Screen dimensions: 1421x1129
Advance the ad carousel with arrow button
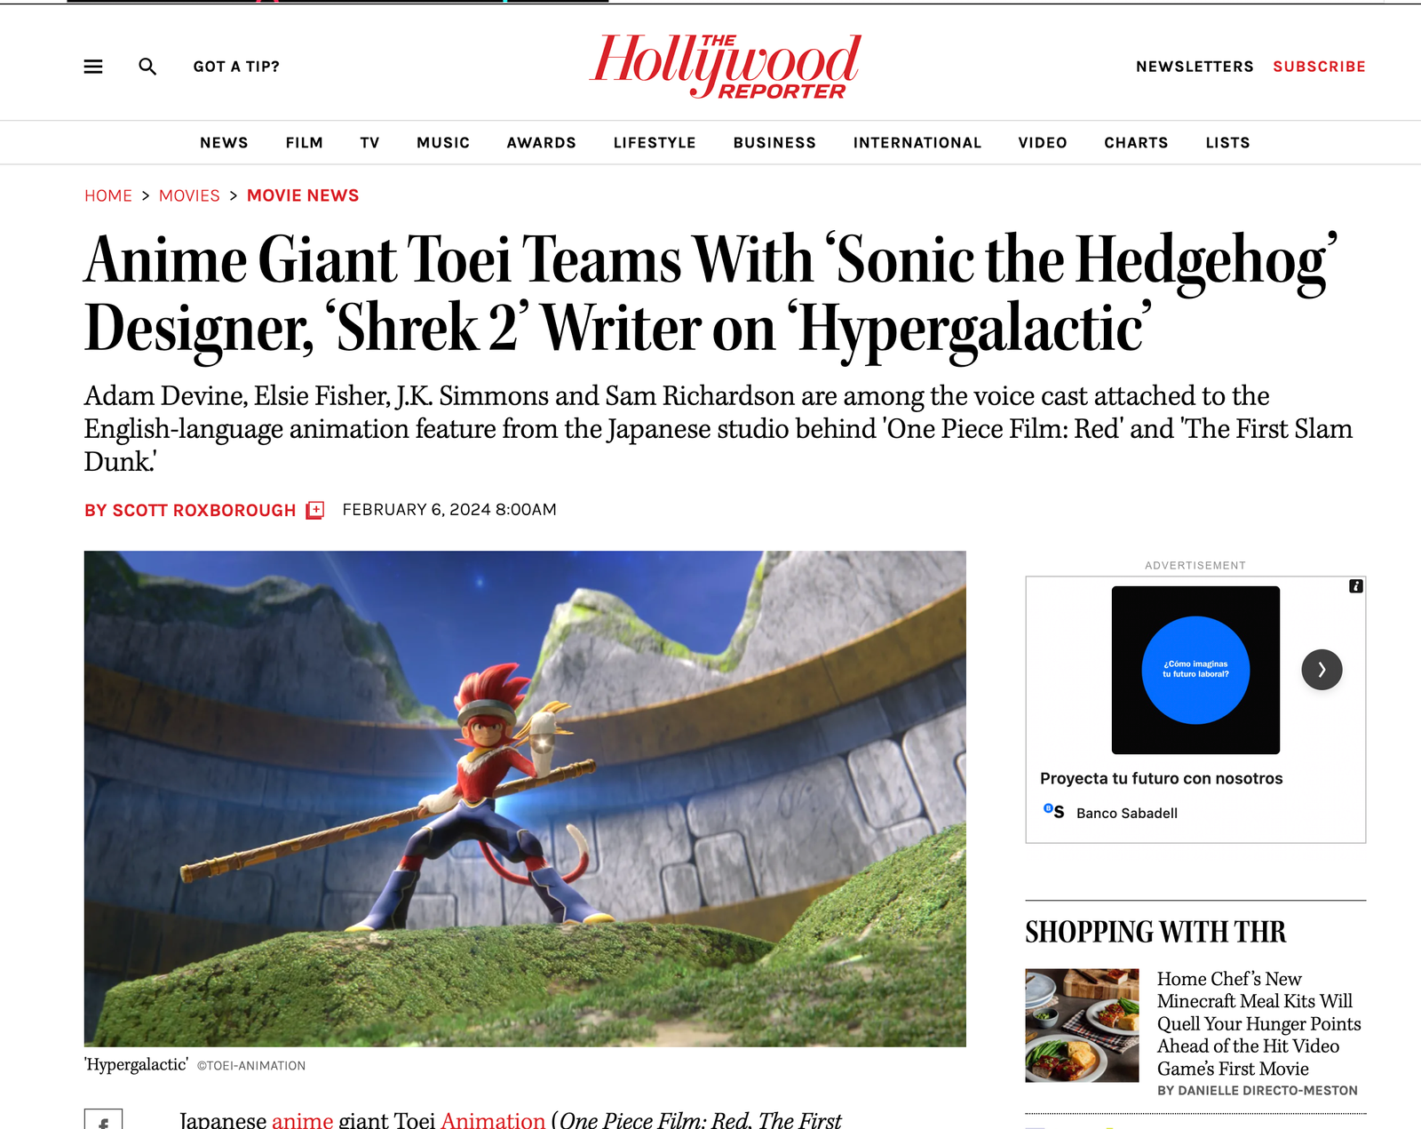pos(1322,670)
